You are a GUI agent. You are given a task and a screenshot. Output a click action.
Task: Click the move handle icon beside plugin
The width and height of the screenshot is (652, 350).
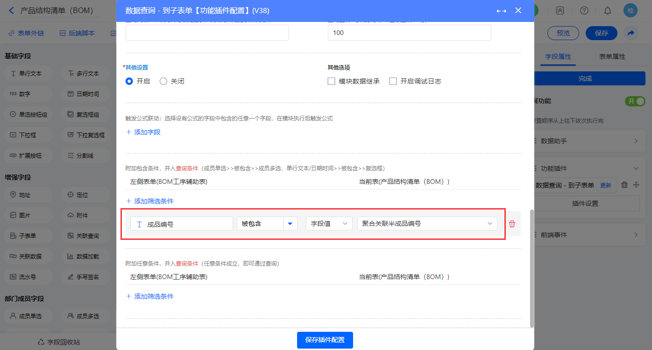636,185
